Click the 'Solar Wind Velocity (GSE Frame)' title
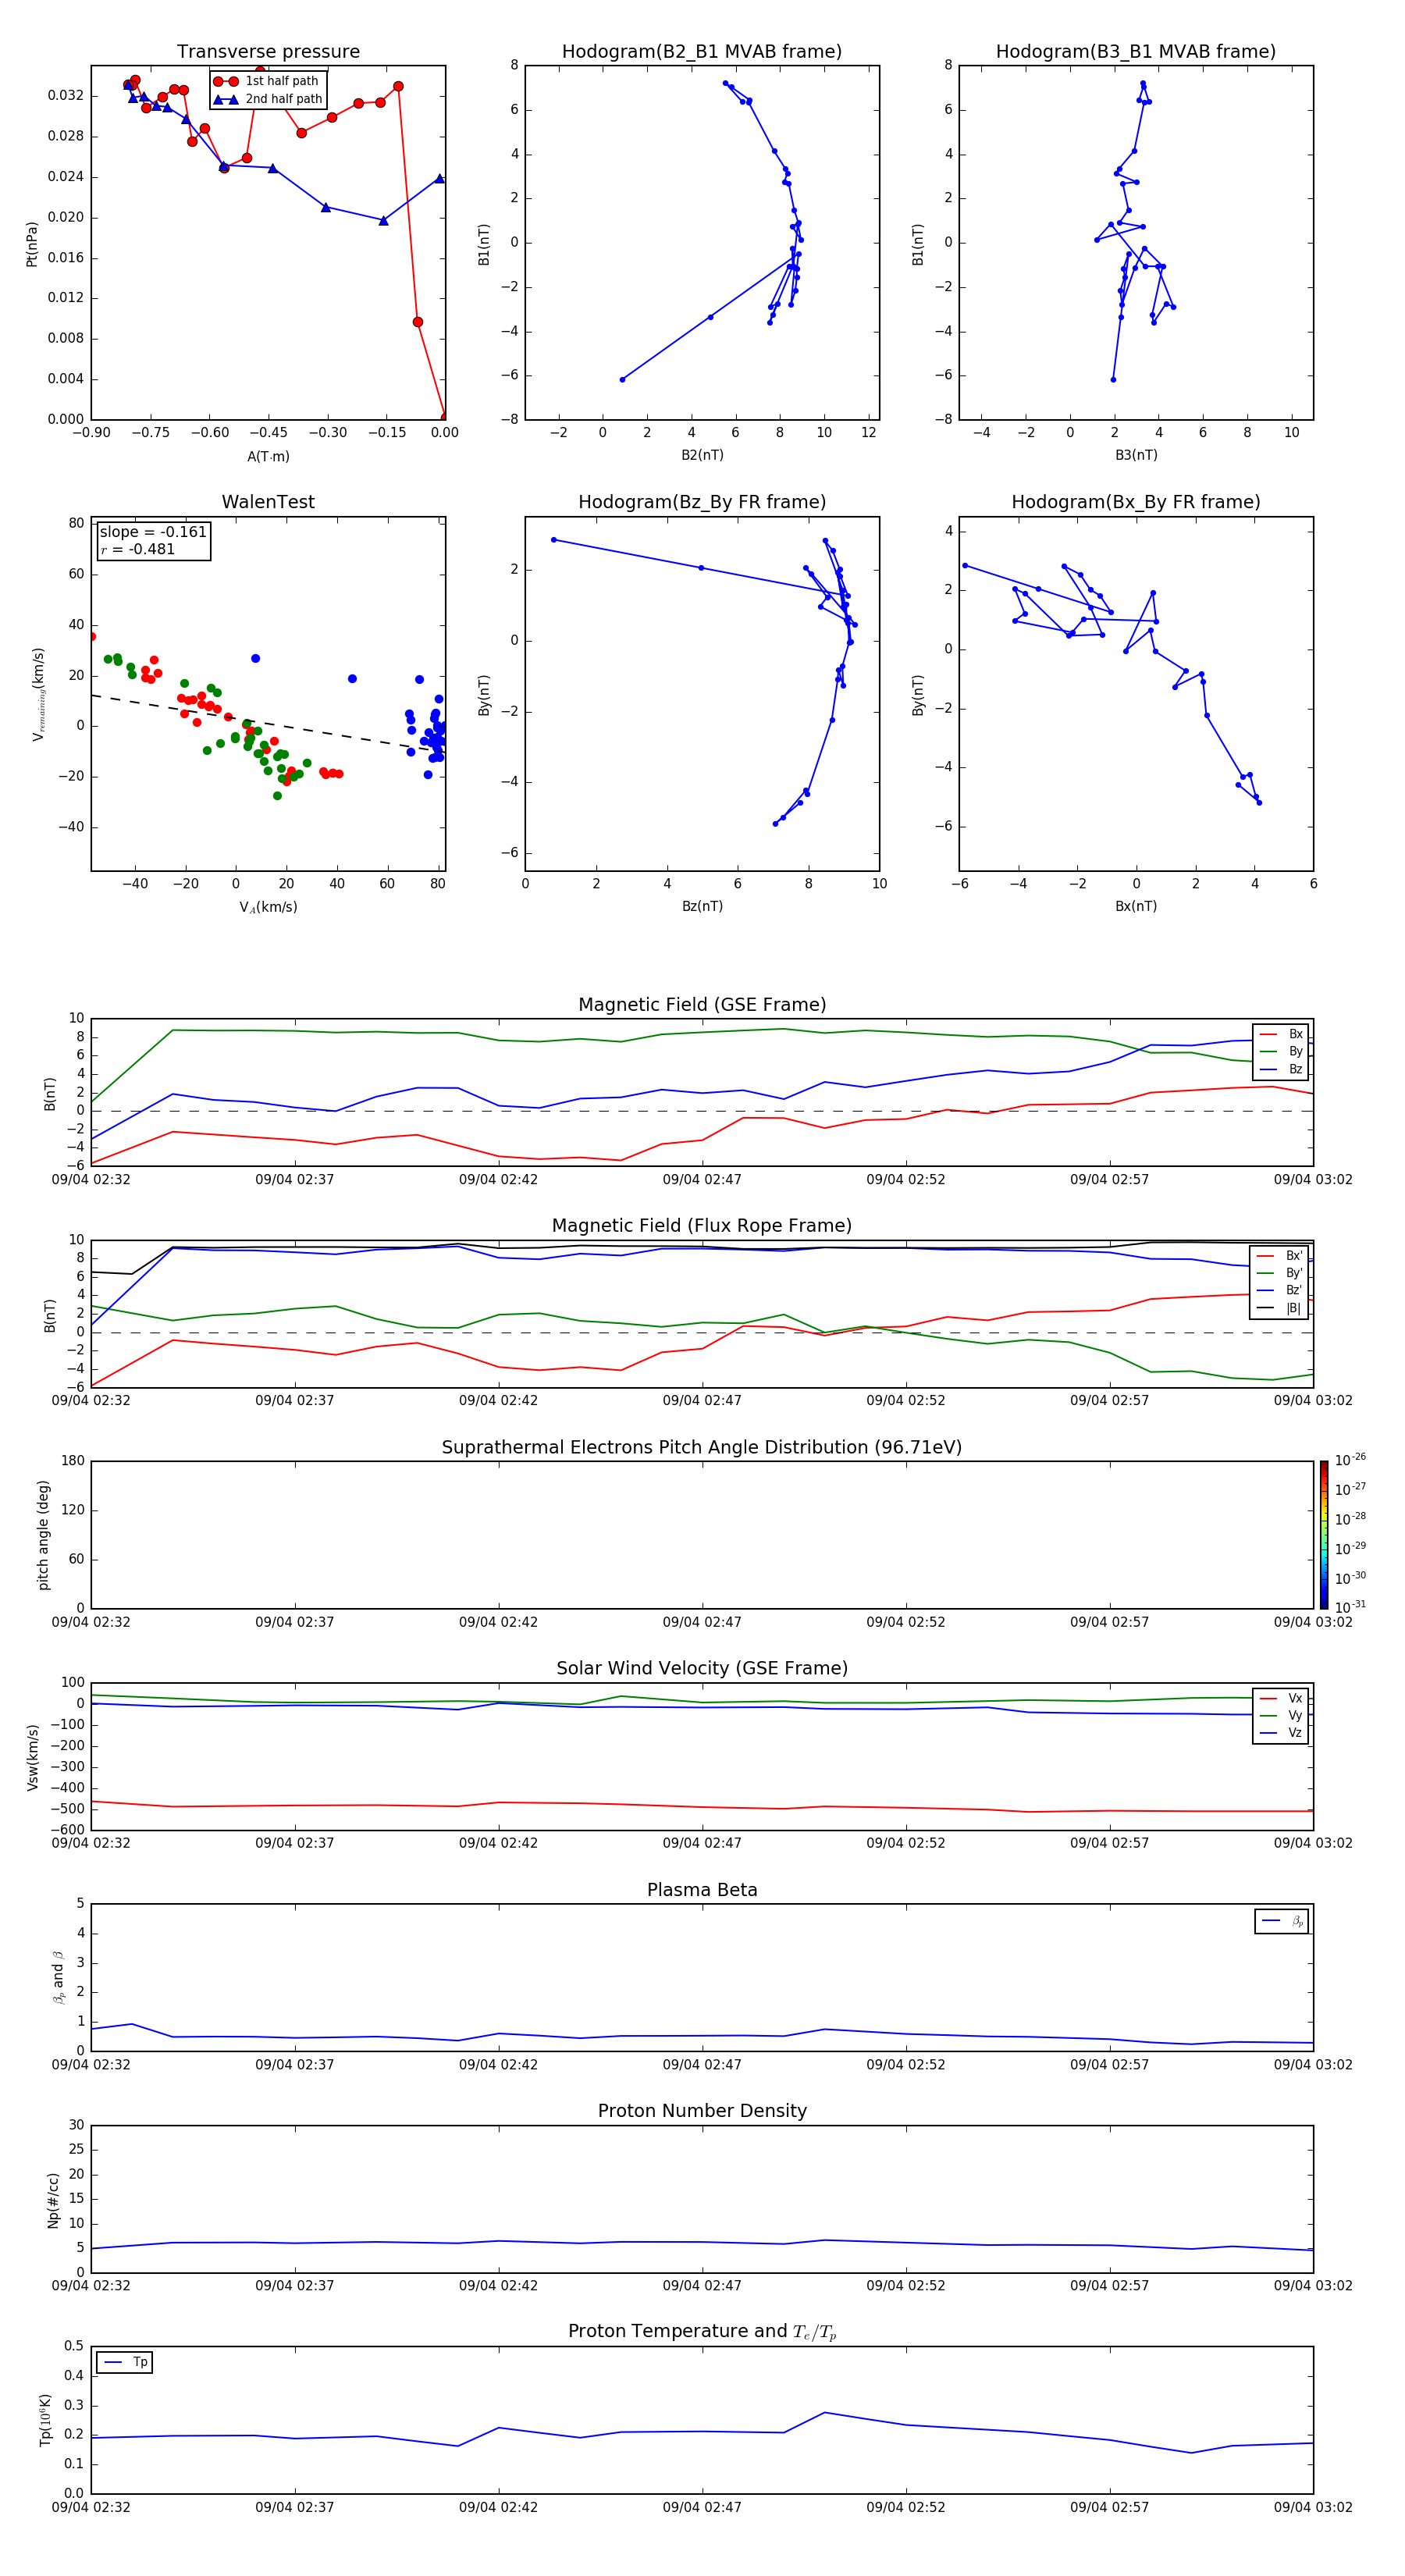 click(702, 1668)
